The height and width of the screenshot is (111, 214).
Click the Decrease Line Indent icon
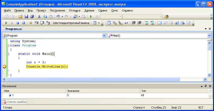(x=134, y=23)
